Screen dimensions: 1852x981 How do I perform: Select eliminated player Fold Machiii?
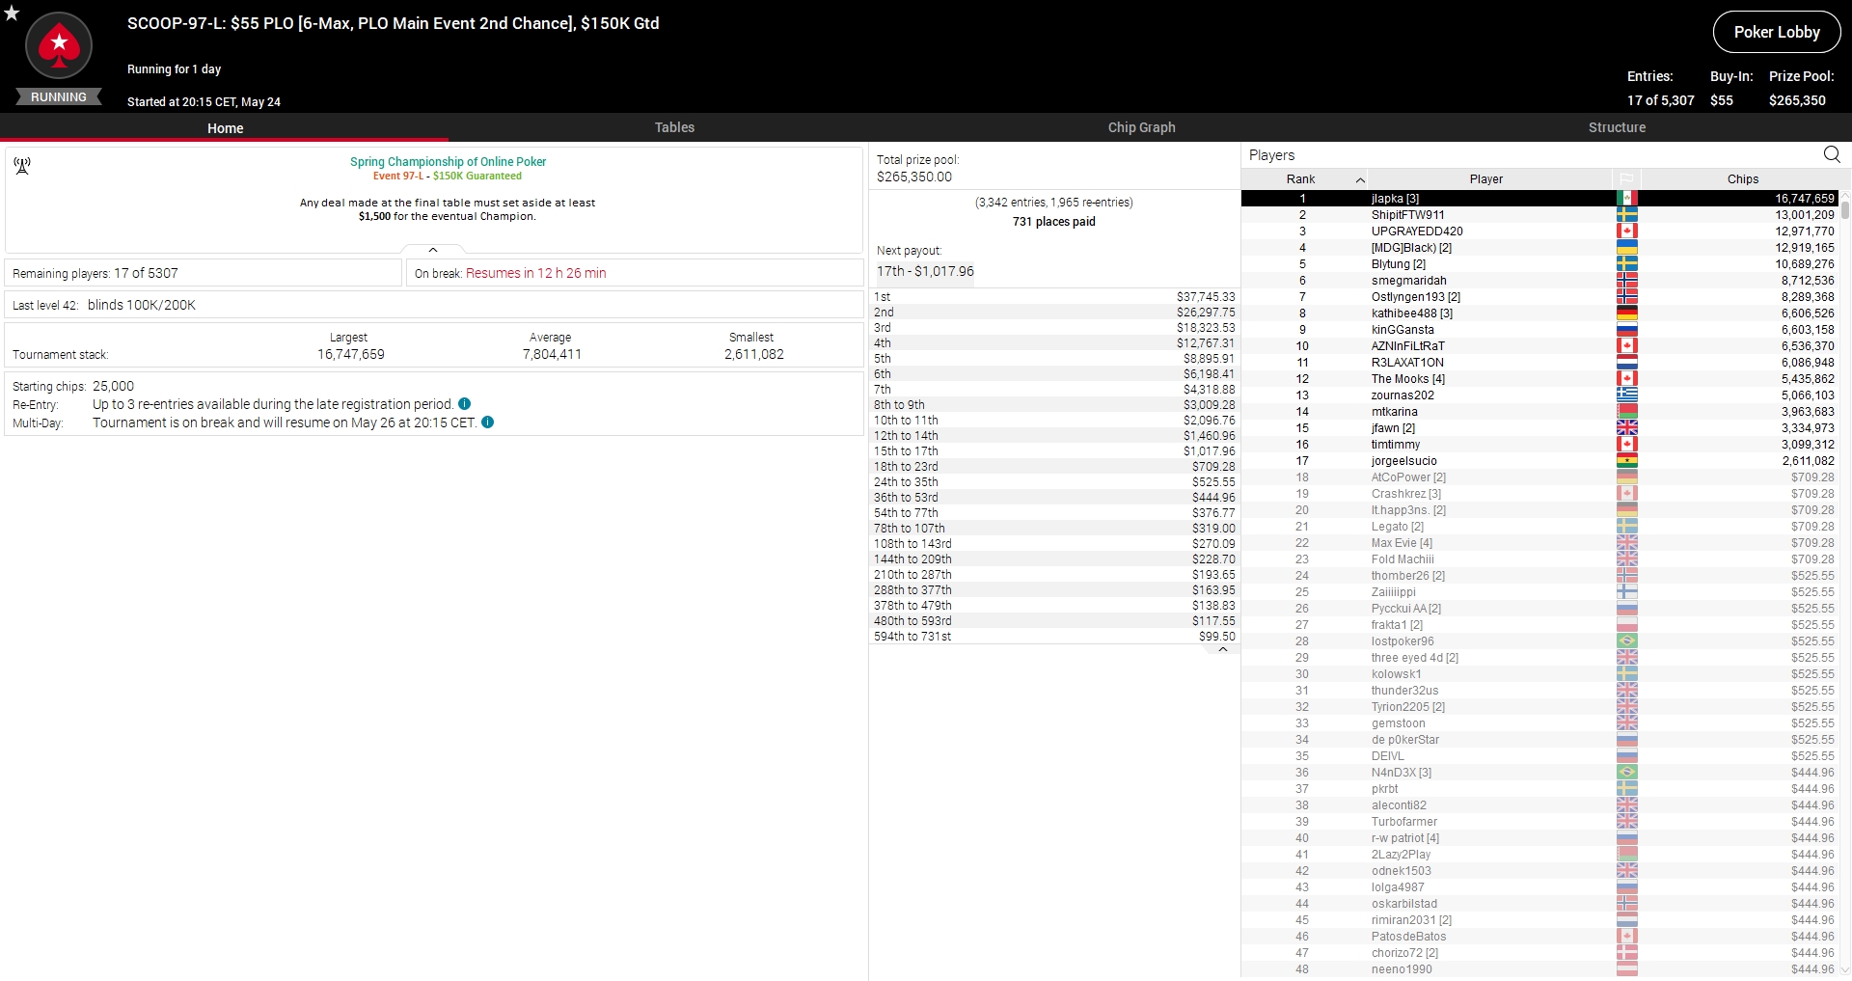click(1539, 559)
